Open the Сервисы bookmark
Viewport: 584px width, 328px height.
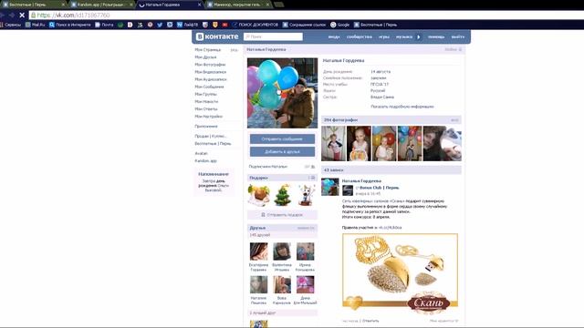coord(11,25)
